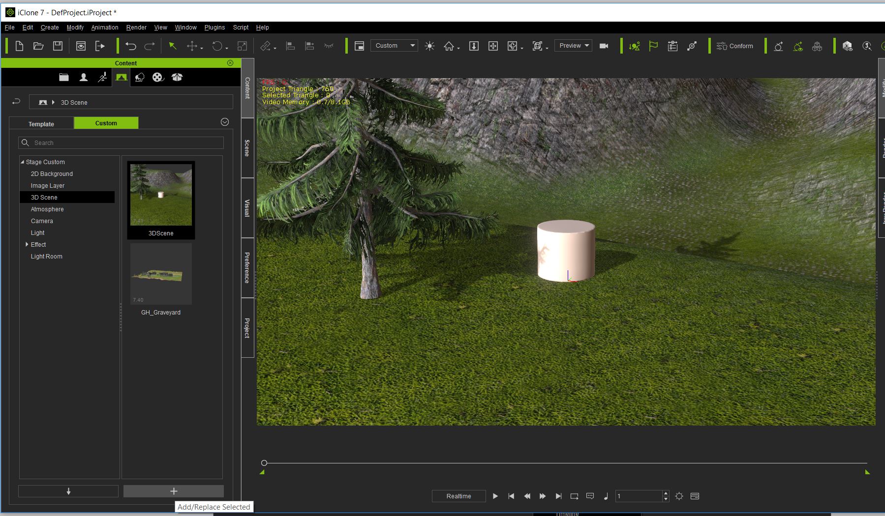Create a new project with the blank page icon
The height and width of the screenshot is (516, 885).
point(19,46)
